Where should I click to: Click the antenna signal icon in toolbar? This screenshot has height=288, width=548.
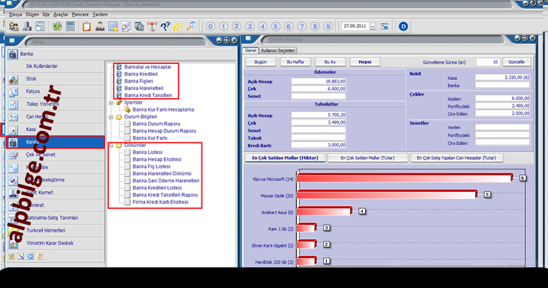pyautogui.click(x=152, y=26)
